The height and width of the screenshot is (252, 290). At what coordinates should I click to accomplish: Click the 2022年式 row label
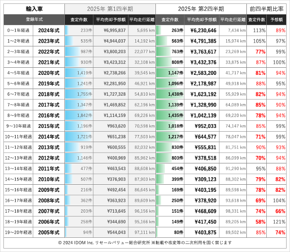pos(49,52)
